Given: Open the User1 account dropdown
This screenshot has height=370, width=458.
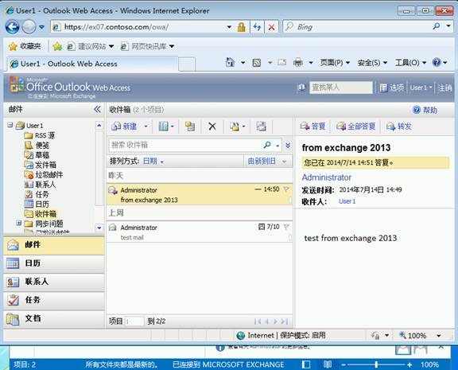Looking at the screenshot, I should coord(421,88).
